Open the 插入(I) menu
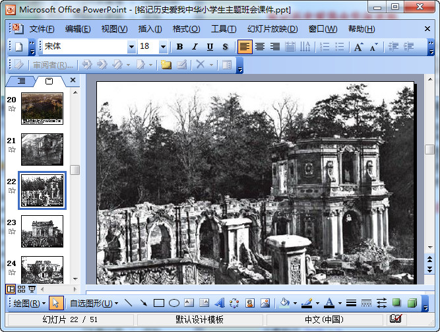The height and width of the screenshot is (332, 440). pyautogui.click(x=150, y=29)
